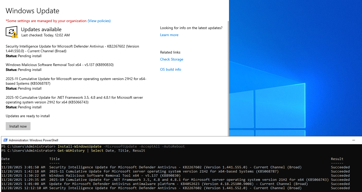The image size is (362, 192).
Task: Click Succeeded result for the 1:30:22 AM row
Action: point(340,176)
